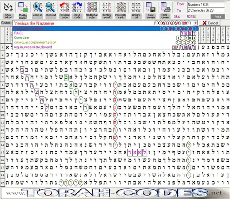The image size is (230, 199).
Task: Select highlighted Yeshua the Nazarene list entry
Action: pyautogui.click(x=105, y=29)
